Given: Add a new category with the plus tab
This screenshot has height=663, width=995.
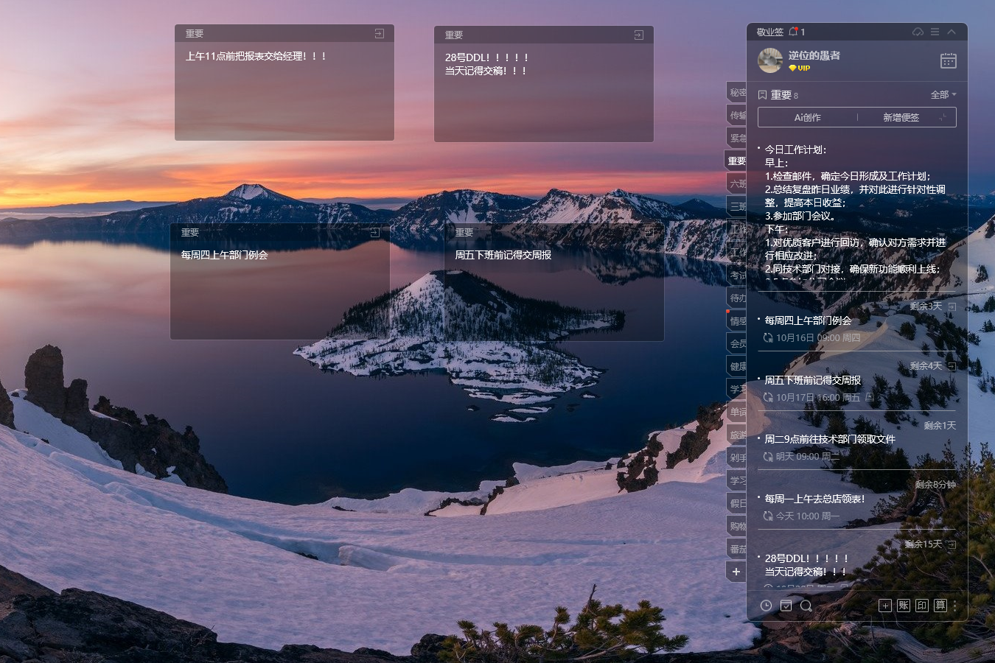Looking at the screenshot, I should click(736, 572).
